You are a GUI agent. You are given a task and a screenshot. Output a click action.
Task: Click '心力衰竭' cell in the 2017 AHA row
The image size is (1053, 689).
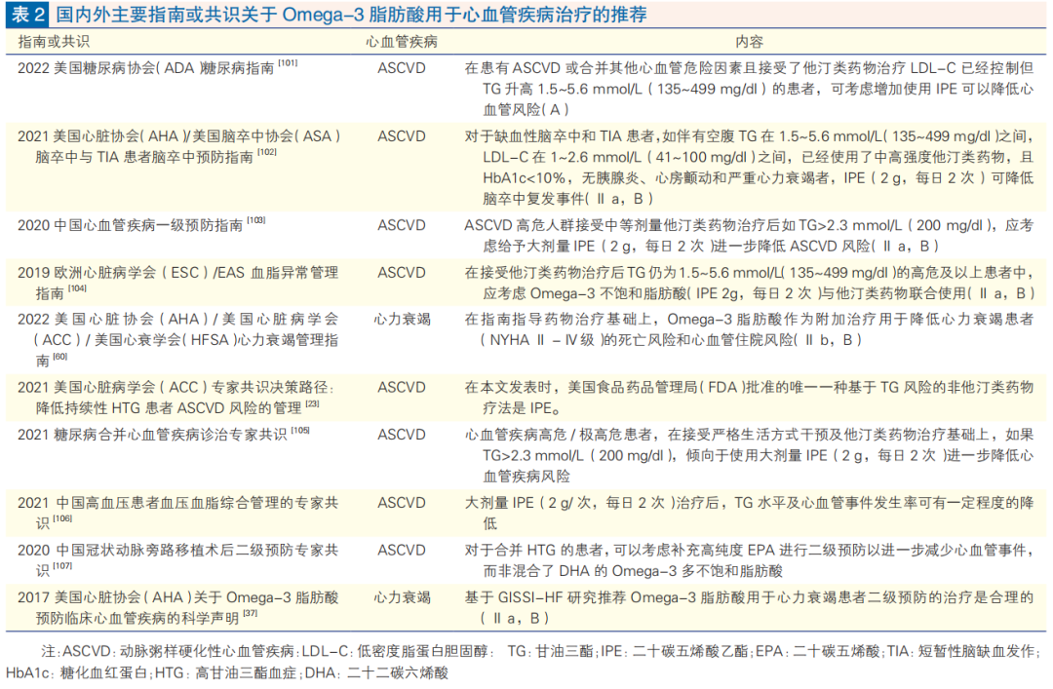pos(403,597)
